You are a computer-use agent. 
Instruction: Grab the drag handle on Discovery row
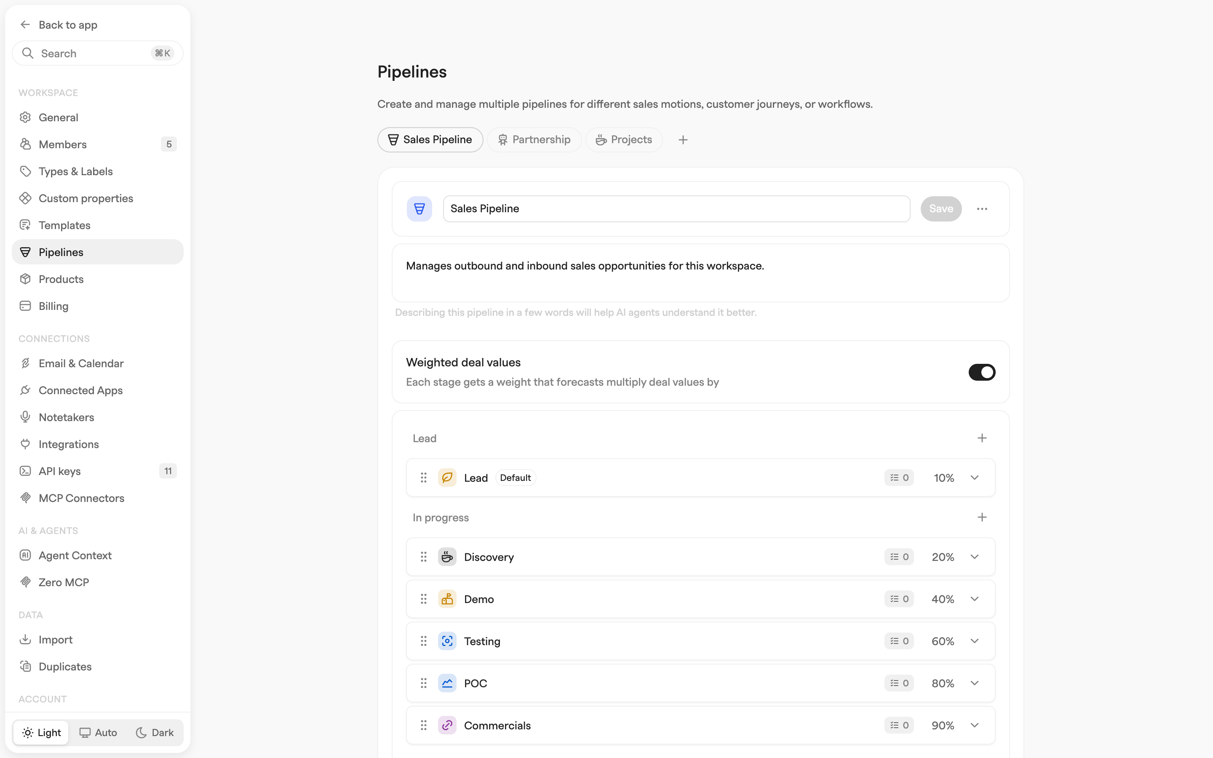pos(424,557)
